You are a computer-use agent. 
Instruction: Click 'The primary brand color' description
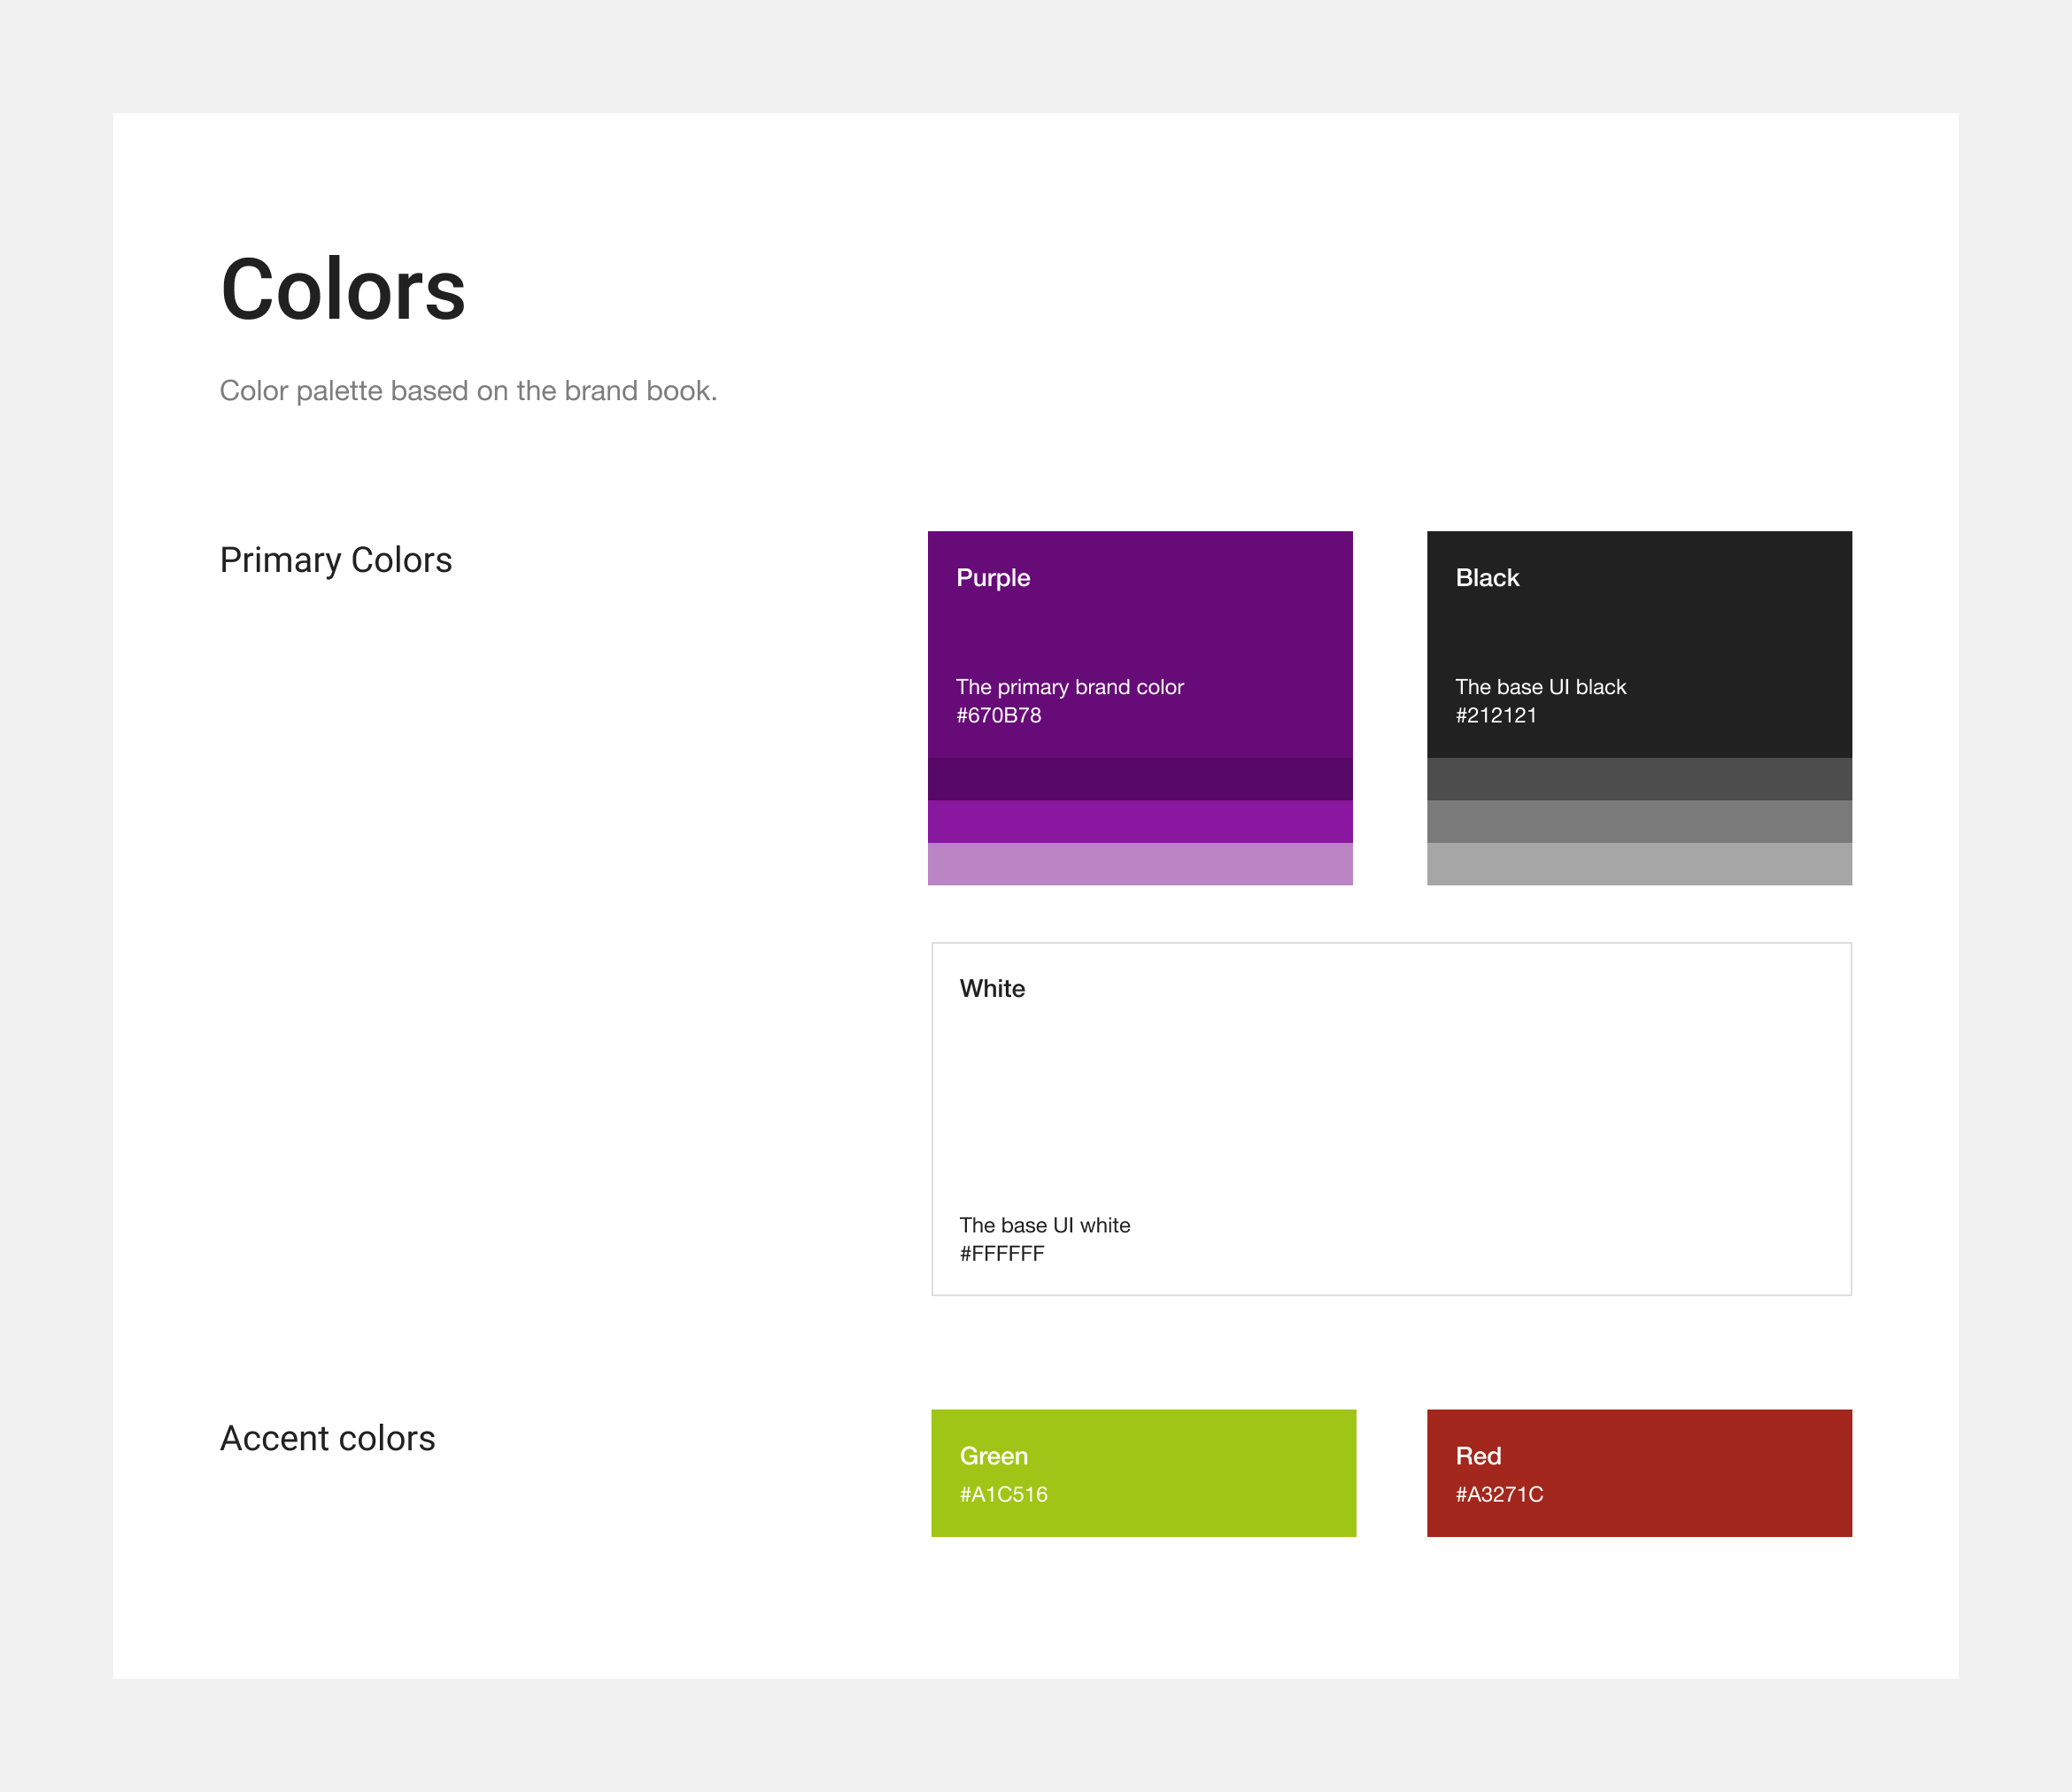[x=1070, y=687]
